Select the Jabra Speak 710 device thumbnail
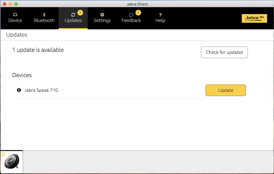 [12, 162]
